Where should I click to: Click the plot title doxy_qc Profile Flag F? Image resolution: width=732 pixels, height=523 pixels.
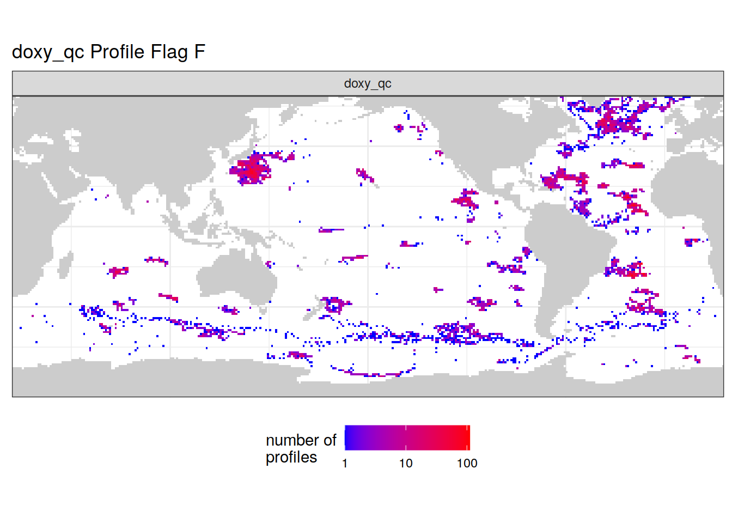pos(108,52)
